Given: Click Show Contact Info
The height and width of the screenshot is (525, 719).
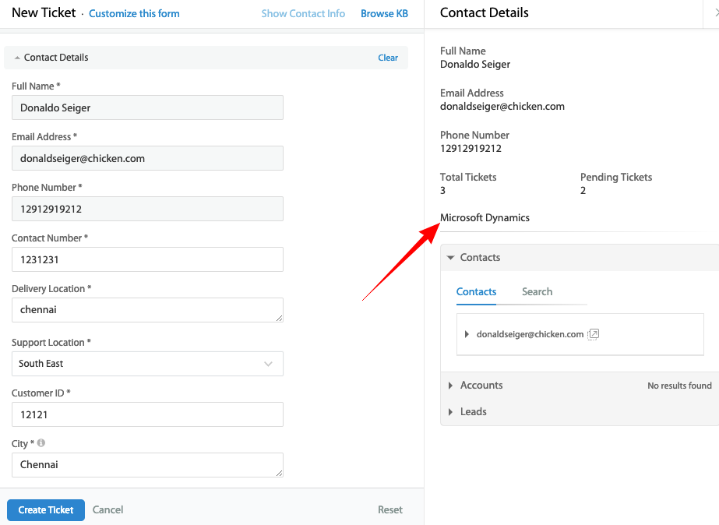Looking at the screenshot, I should (x=303, y=13).
